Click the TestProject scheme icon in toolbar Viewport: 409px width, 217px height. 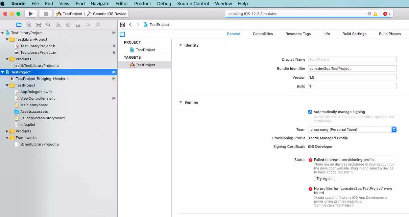59,14
